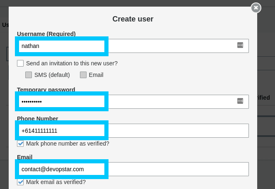This screenshot has height=189, width=275.
Task: Tick the SMS (default) checkbox
Action: coord(29,75)
